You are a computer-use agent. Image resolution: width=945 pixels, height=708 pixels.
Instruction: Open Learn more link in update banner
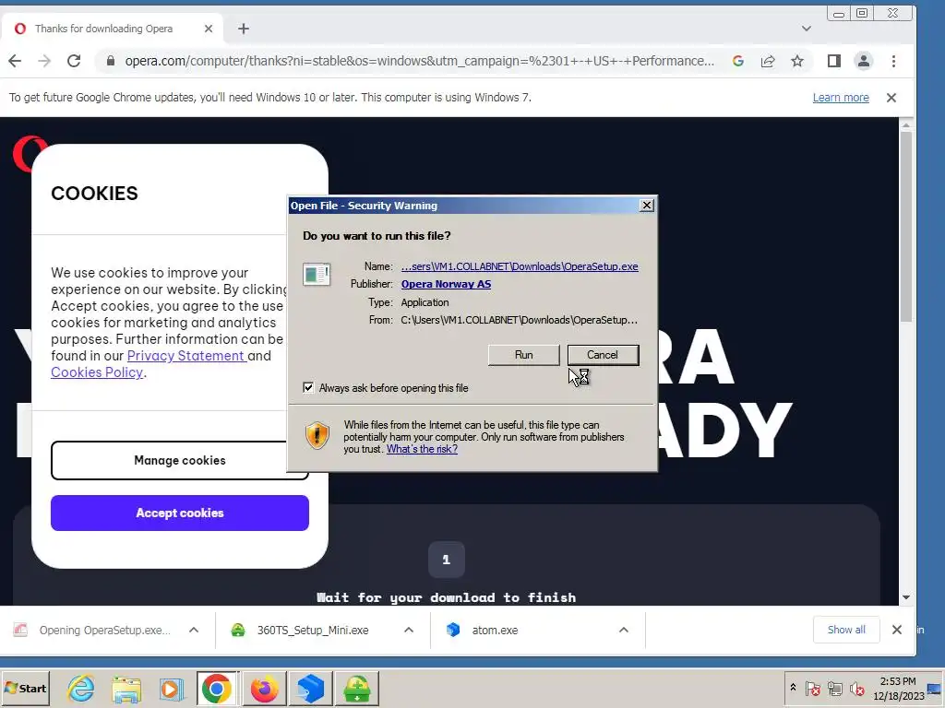(840, 98)
